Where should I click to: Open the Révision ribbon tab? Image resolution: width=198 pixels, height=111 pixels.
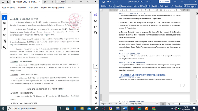tap(155, 6)
